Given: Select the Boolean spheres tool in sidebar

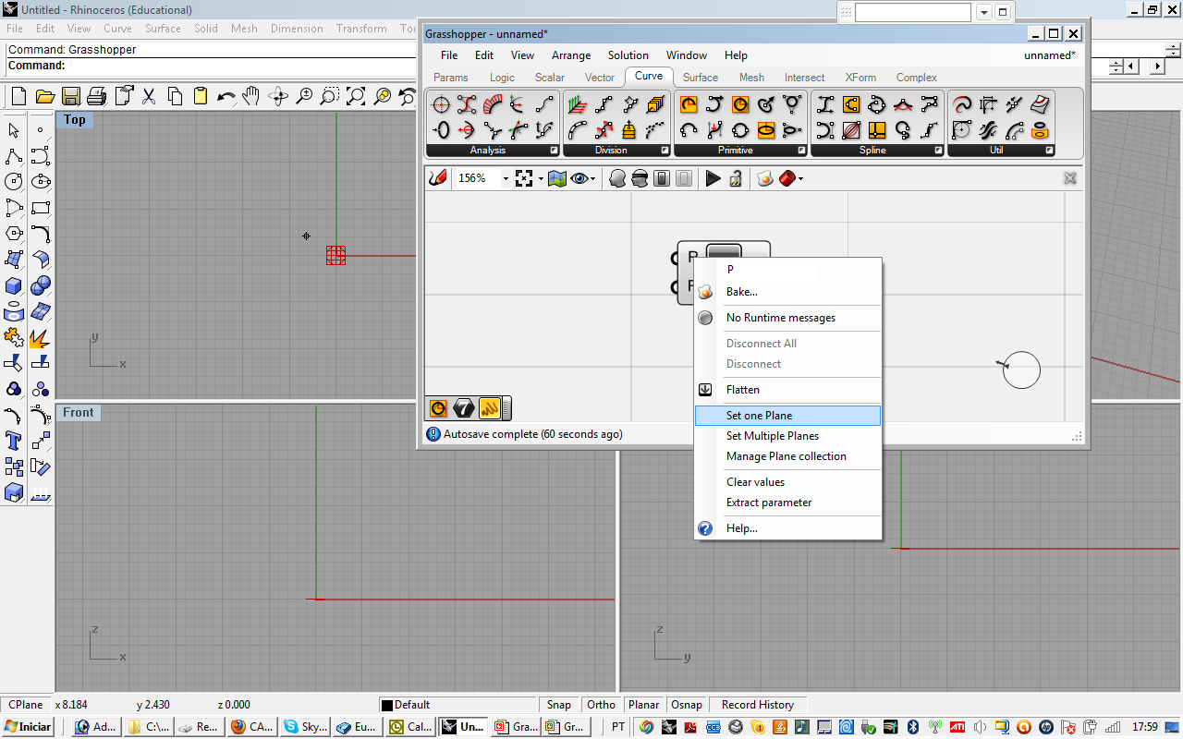Looking at the screenshot, I should pos(40,285).
